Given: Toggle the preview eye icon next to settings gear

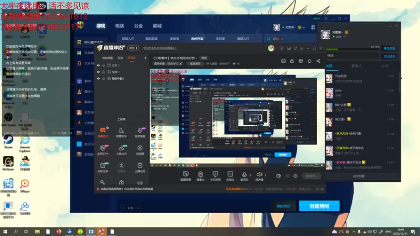Looking at the screenshot, I should [x=287, y=176].
